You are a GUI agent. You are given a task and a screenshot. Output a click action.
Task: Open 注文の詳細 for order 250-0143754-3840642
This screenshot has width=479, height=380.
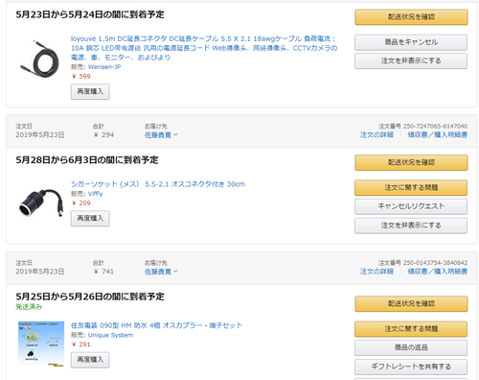(x=376, y=272)
